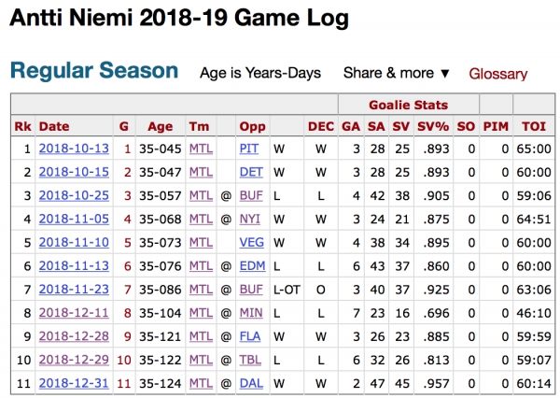The height and width of the screenshot is (398, 560).
Task: Sort table by the SV% column header
Action: (x=429, y=126)
